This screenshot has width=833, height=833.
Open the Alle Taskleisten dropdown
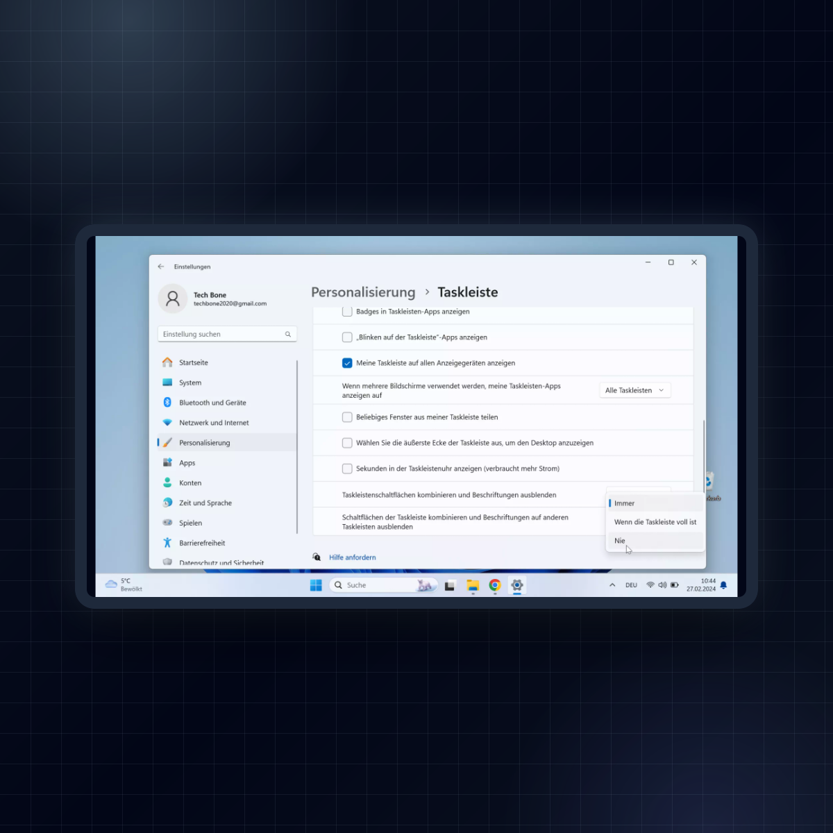pyautogui.click(x=635, y=390)
